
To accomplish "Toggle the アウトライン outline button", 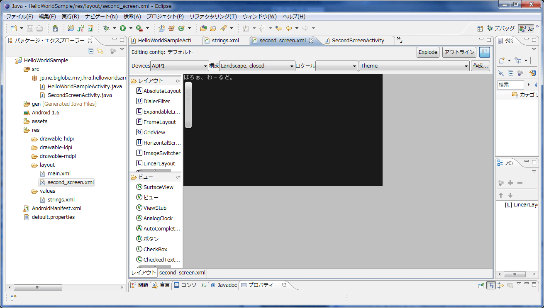I will click(x=459, y=52).
